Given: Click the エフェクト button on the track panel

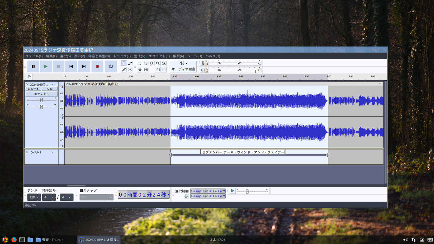Looking at the screenshot, I should click(41, 94).
